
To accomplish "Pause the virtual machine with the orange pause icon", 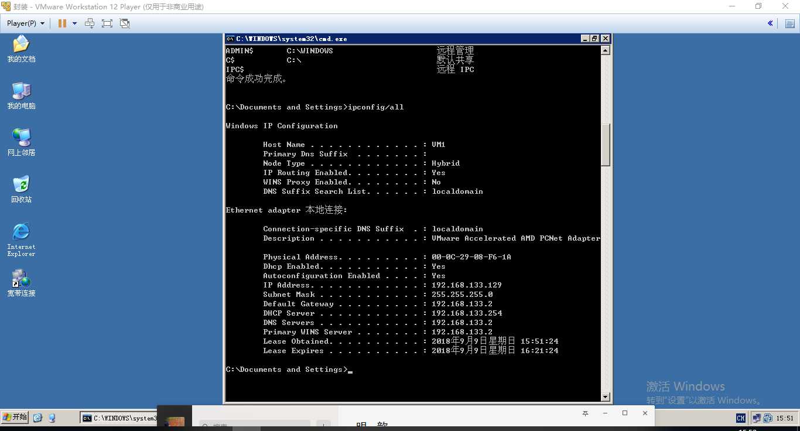I will 62,23.
